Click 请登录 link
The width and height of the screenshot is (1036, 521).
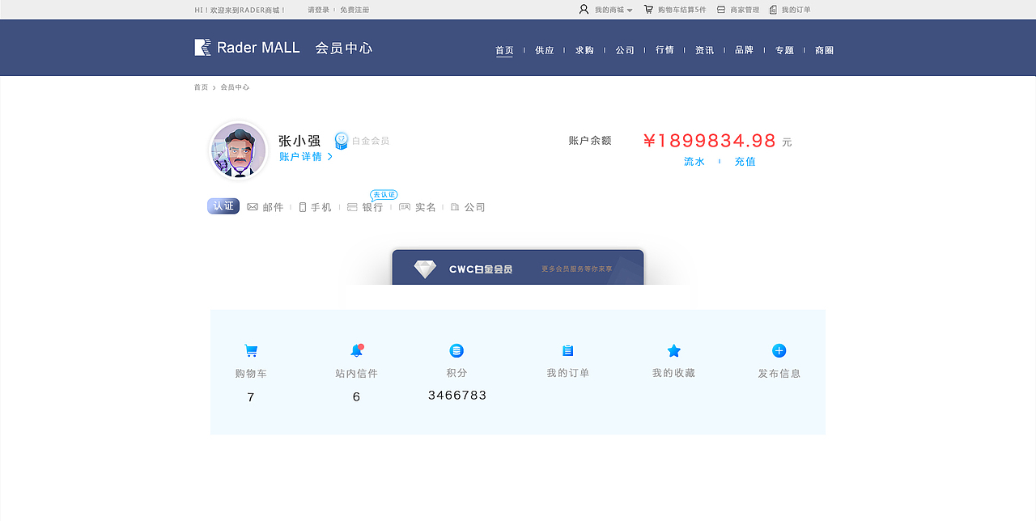click(x=318, y=10)
